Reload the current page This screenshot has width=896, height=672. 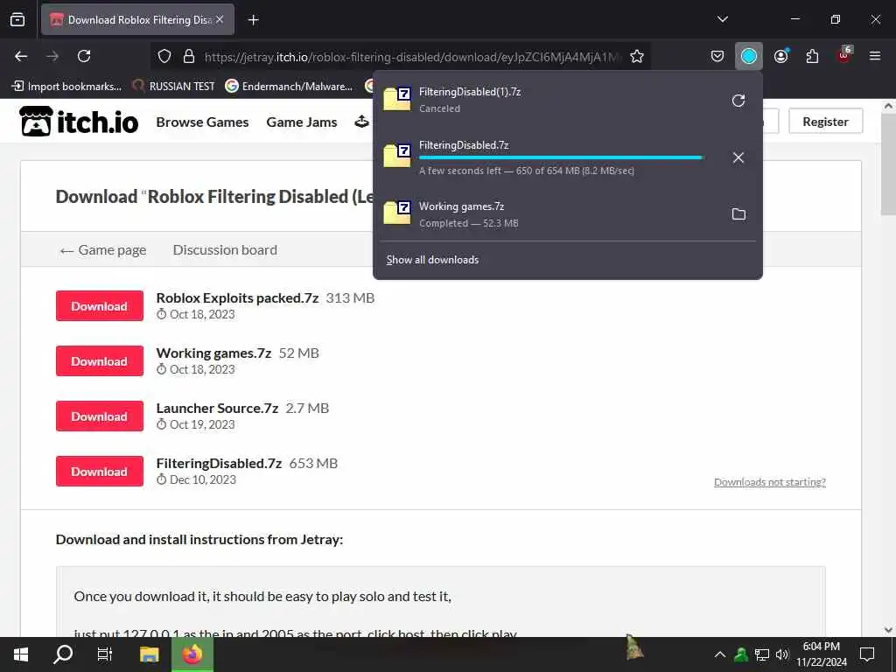[x=84, y=56]
